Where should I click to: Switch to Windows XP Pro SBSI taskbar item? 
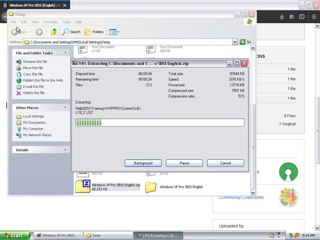pos(58,235)
